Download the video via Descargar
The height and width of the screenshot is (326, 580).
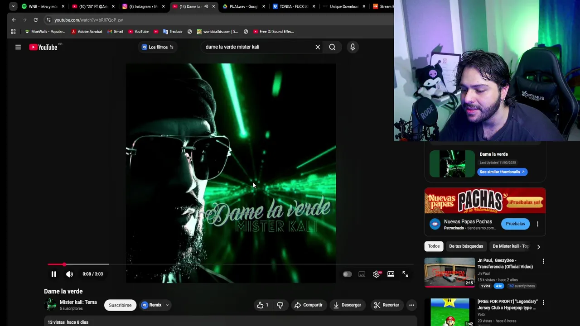(x=347, y=305)
